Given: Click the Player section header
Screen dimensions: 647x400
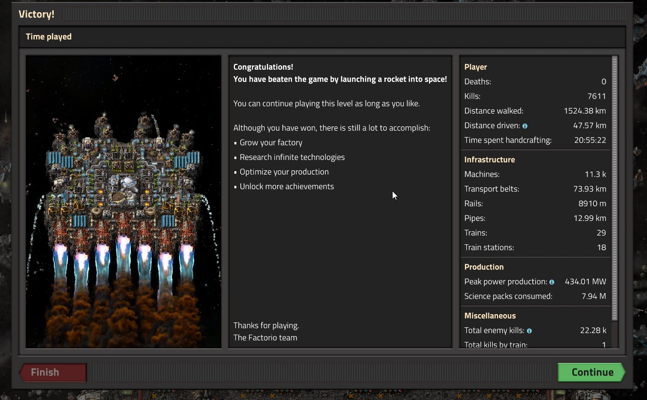Looking at the screenshot, I should pos(476,67).
